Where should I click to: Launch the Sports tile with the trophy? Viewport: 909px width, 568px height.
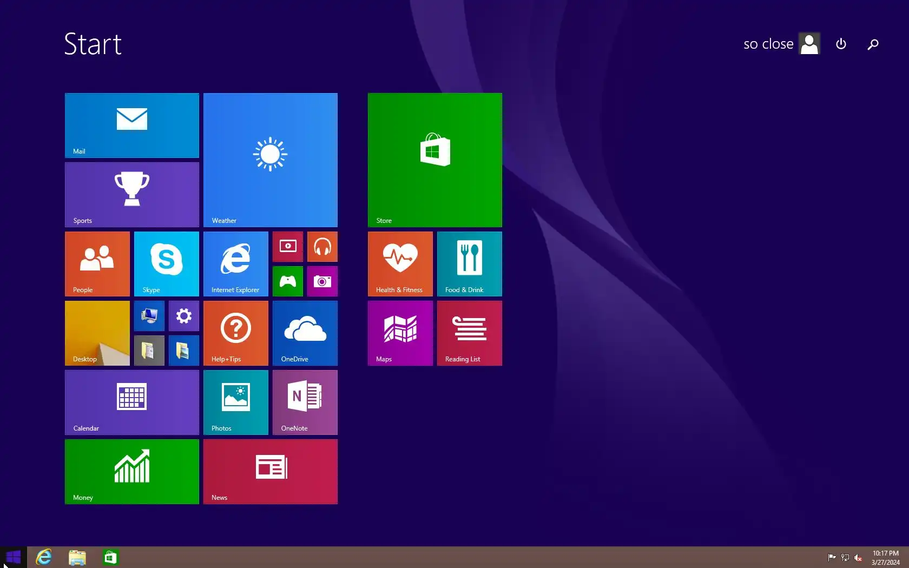pyautogui.click(x=132, y=195)
